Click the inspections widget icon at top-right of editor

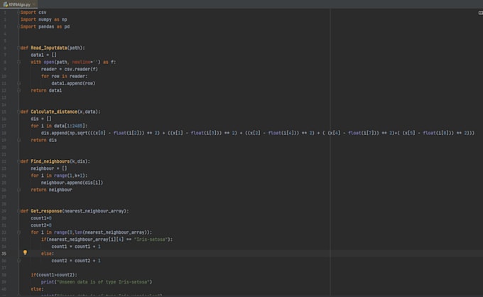[479, 13]
